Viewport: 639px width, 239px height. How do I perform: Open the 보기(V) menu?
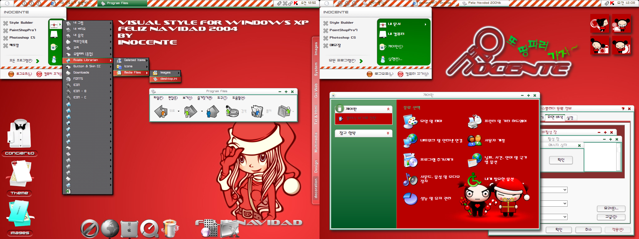click(187, 98)
